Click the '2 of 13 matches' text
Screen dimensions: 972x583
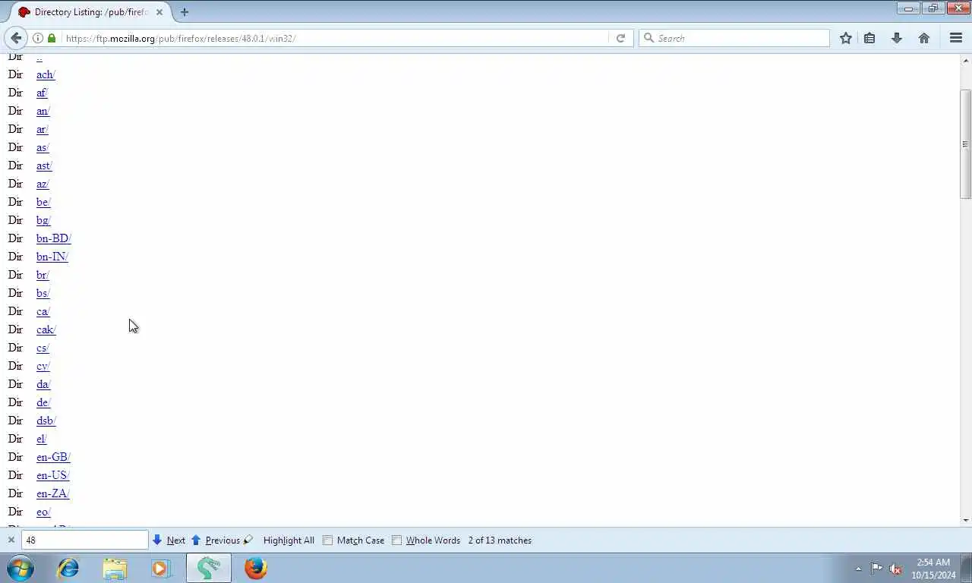[x=500, y=540]
